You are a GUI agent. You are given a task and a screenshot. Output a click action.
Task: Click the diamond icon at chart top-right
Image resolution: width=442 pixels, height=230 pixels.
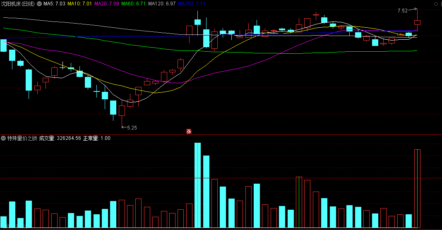[436, 4]
